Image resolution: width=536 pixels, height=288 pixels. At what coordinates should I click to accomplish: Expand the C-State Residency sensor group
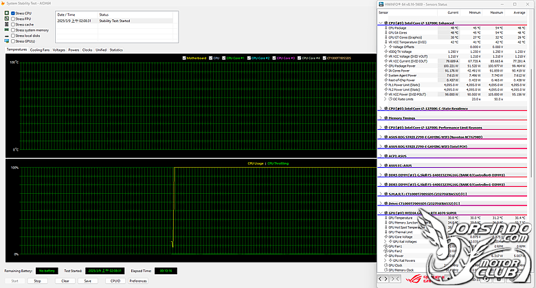(381, 109)
